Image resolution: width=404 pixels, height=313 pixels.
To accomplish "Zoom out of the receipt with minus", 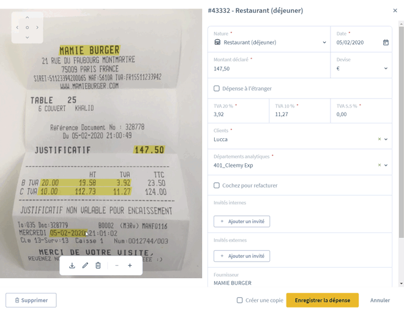I will point(117,265).
